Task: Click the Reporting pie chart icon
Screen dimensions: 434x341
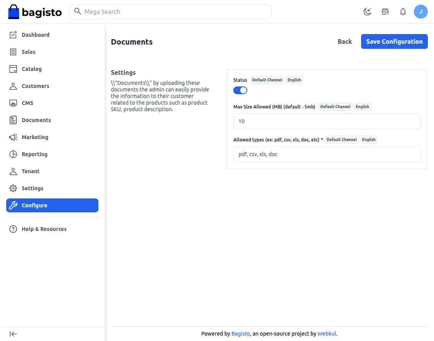Action: [x=13, y=154]
